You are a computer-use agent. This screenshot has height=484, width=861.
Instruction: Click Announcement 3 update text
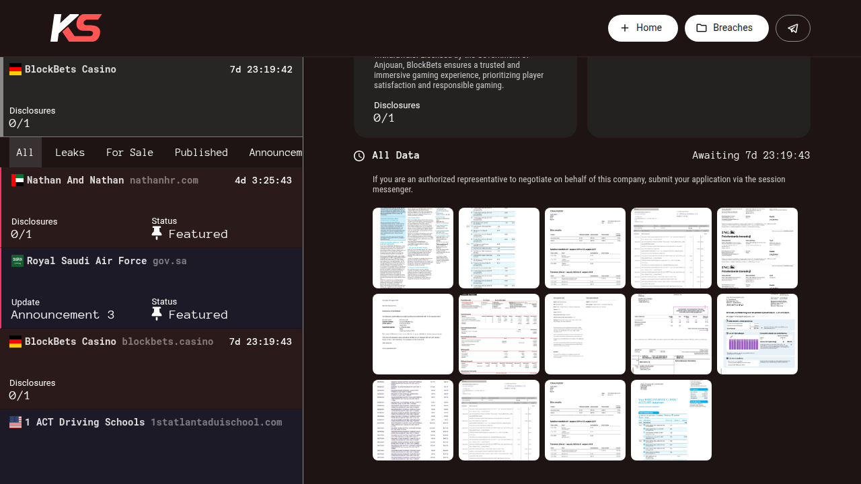(63, 315)
